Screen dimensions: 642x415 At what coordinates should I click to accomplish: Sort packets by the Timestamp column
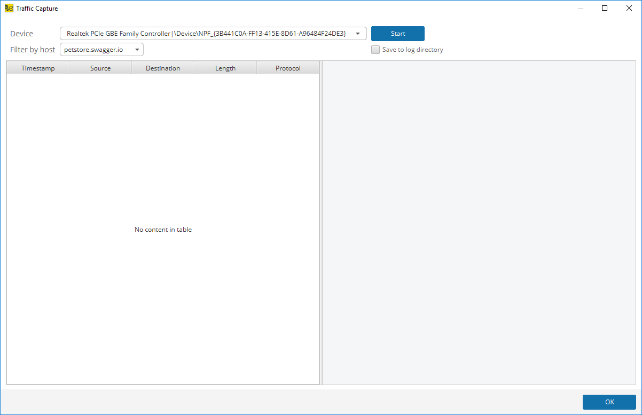click(37, 68)
